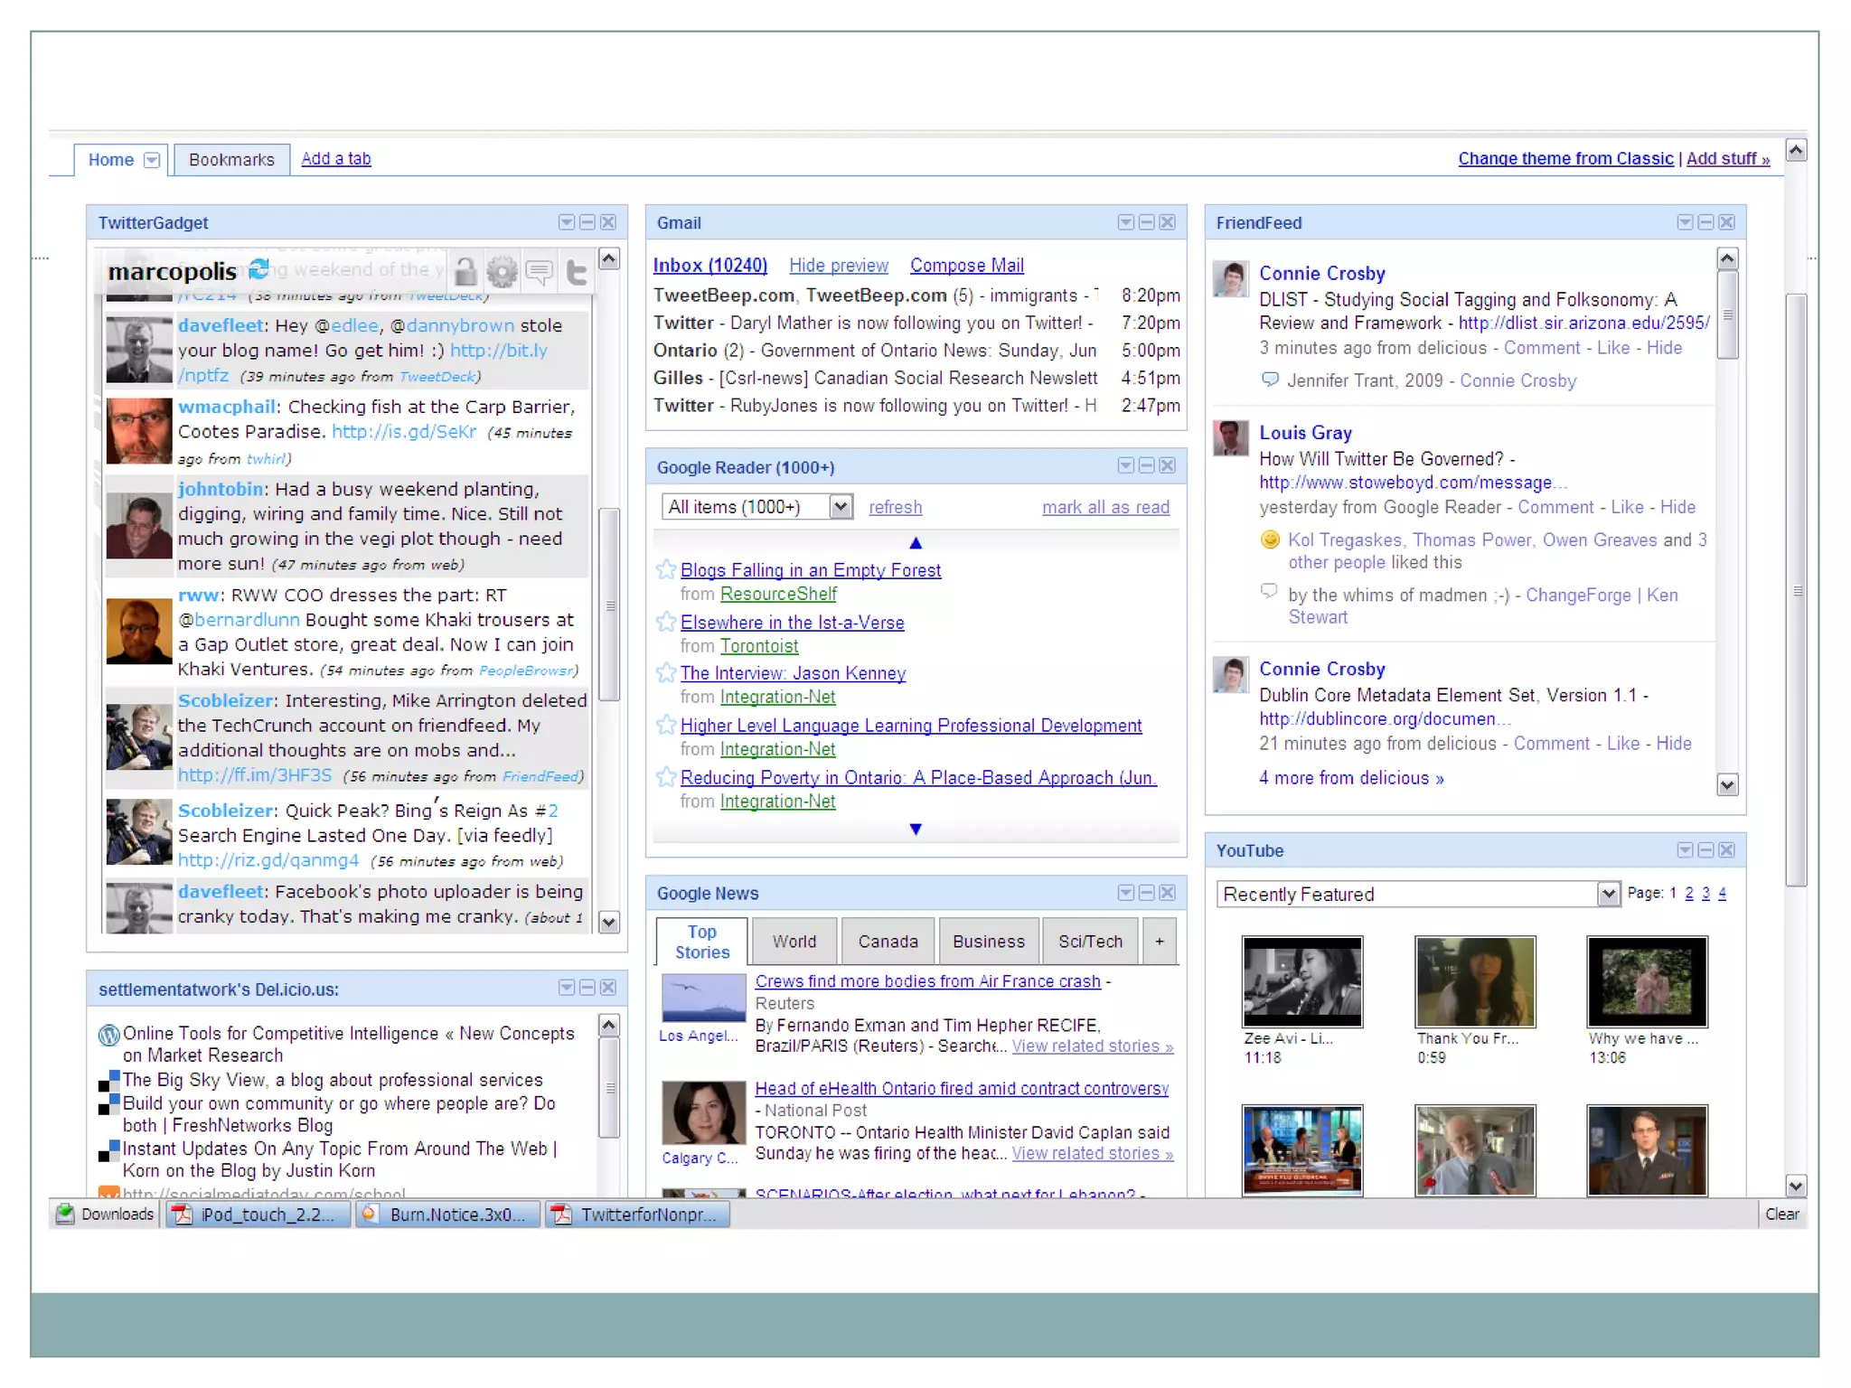Click 'mark all as read' in Google Reader
The image size is (1851, 1388).
click(x=1104, y=508)
